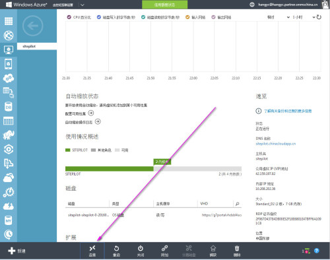This screenshot has height=260, width=330.
Task: Open the Storage table-grid icon
Action: (9, 121)
